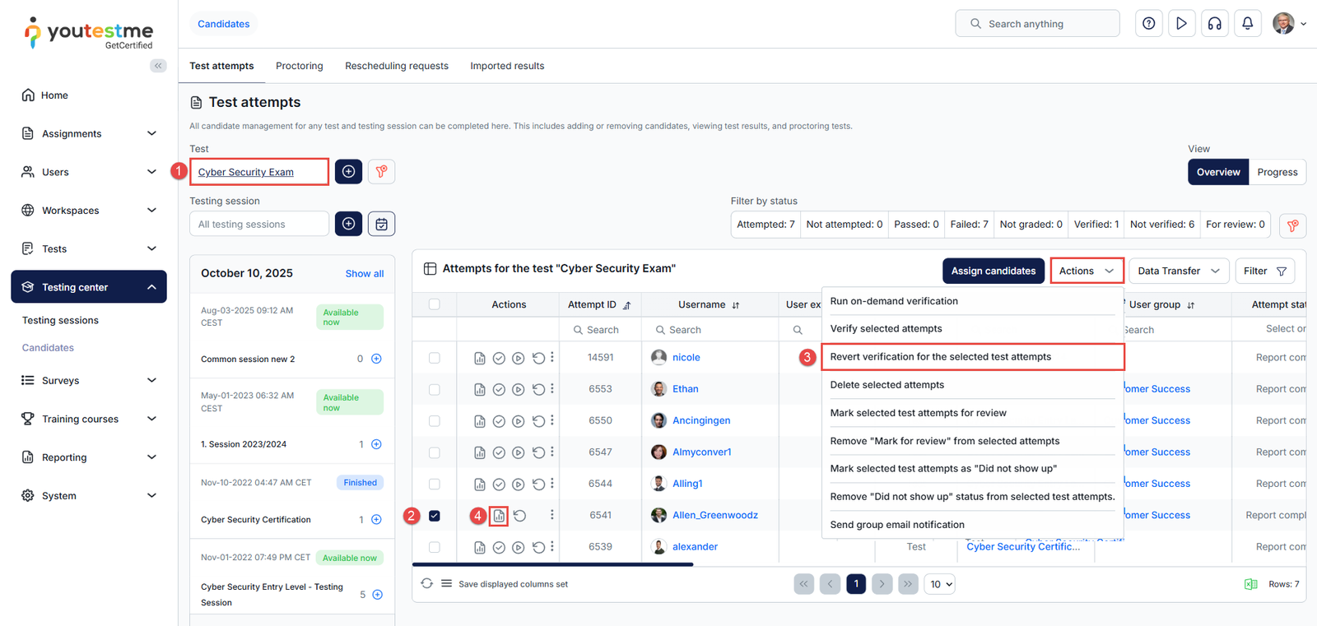Open report icon for Allen_Greenwoodz attempt
The height and width of the screenshot is (626, 1317).
click(499, 516)
